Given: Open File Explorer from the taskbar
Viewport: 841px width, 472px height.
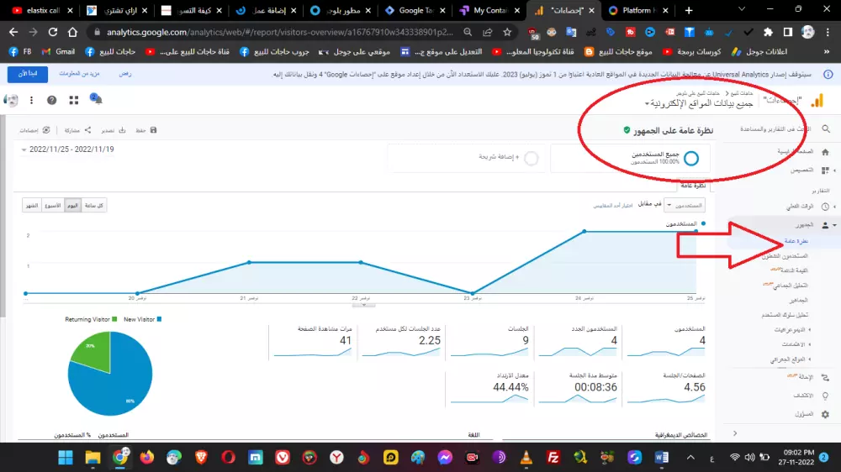Looking at the screenshot, I should click(93, 457).
